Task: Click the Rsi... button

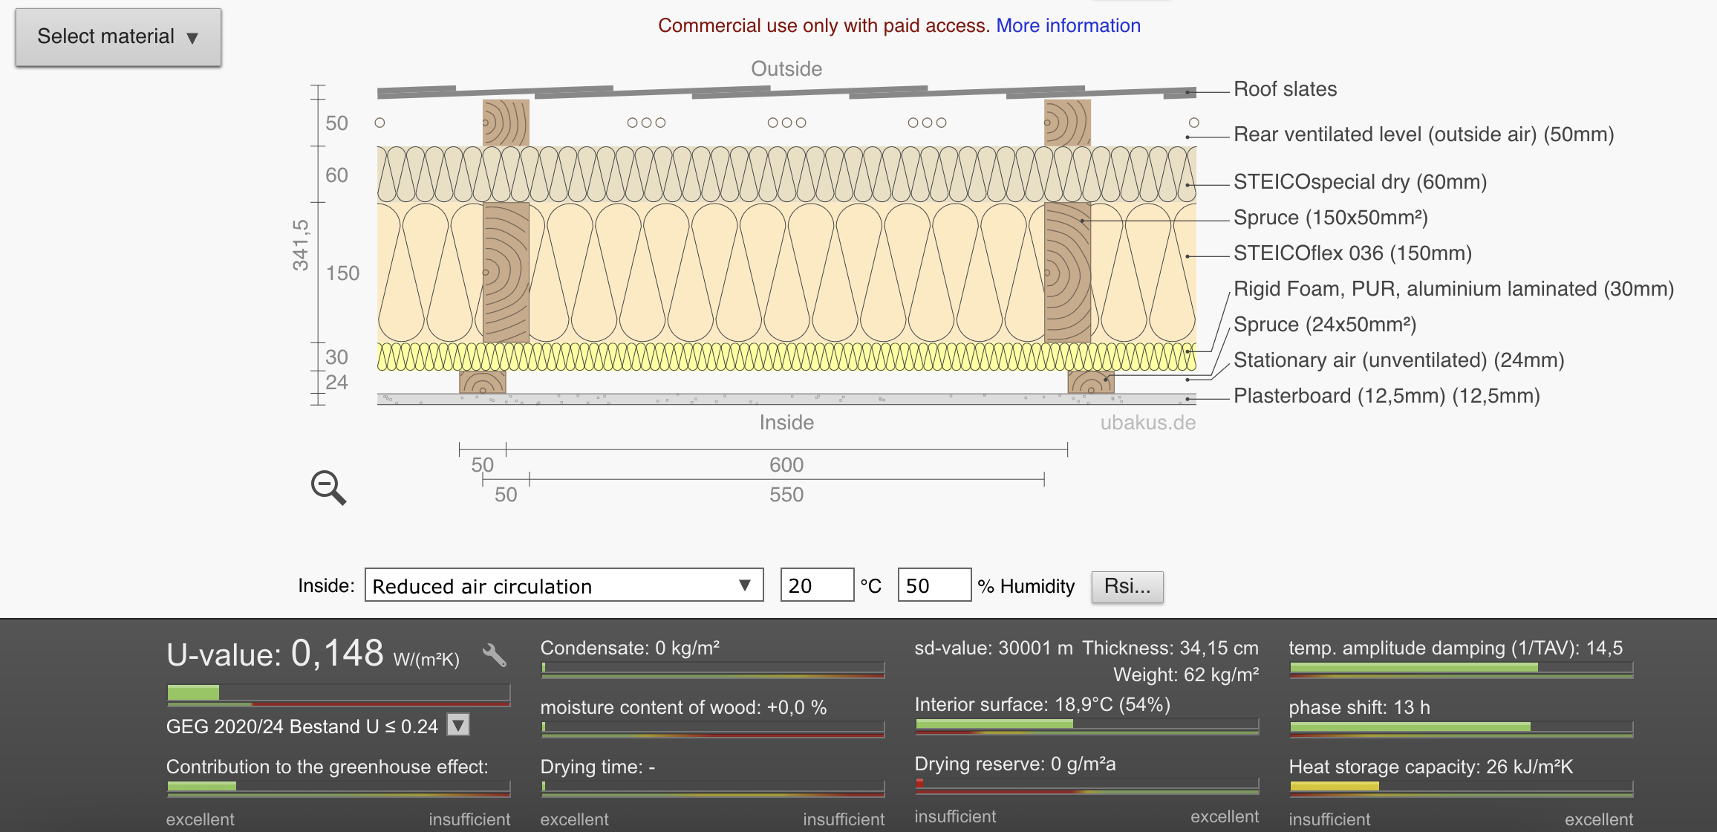Action: (x=1127, y=586)
